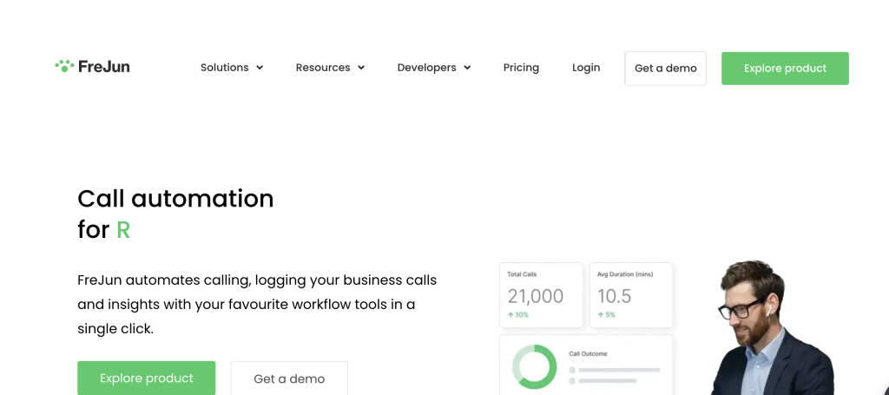Expand the Resources dropdown chevron

tap(361, 68)
